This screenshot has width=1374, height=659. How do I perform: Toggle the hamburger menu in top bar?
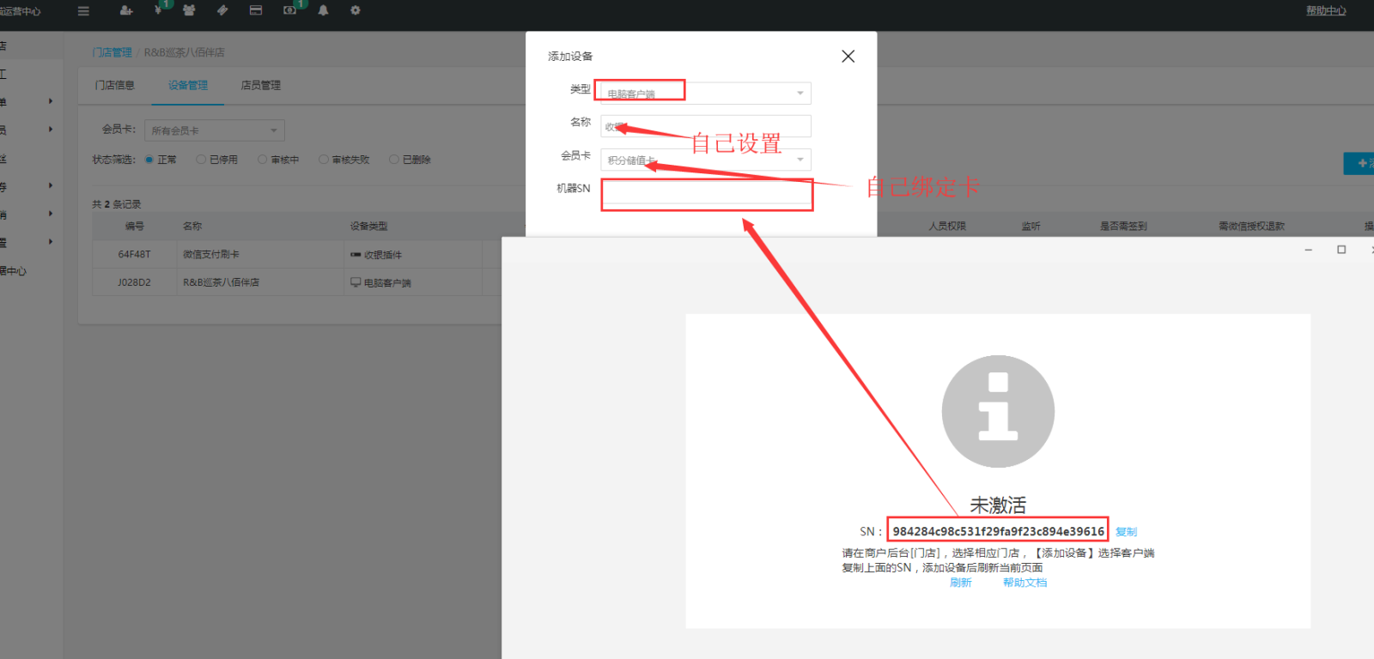pyautogui.click(x=83, y=11)
